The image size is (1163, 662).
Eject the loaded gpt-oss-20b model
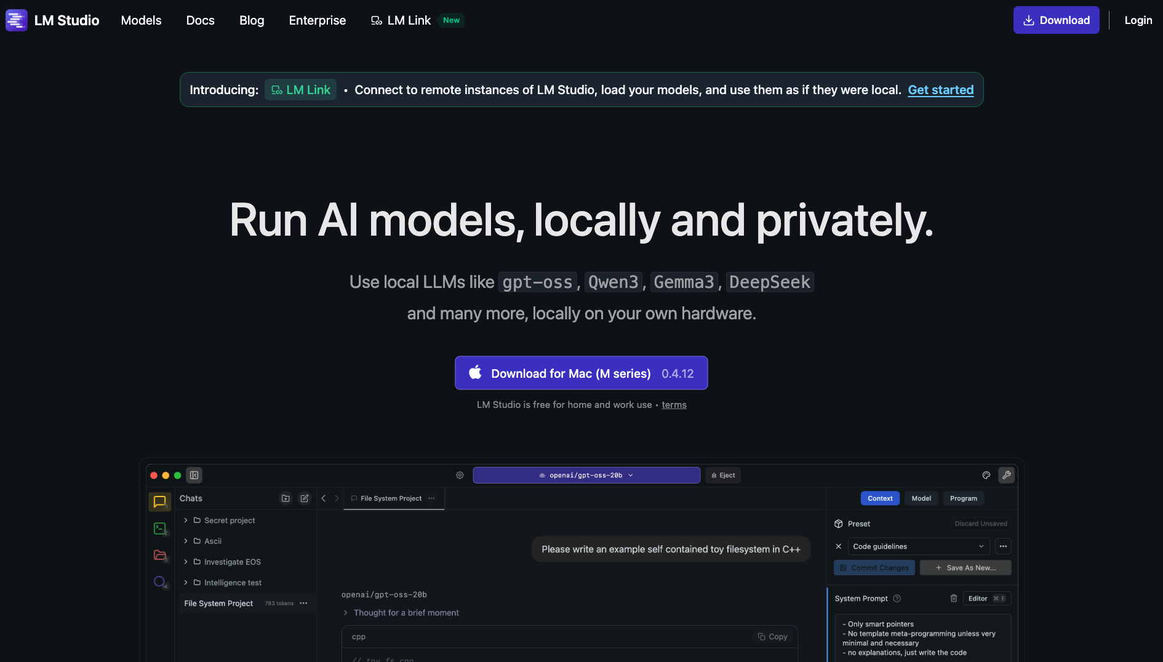coord(722,475)
